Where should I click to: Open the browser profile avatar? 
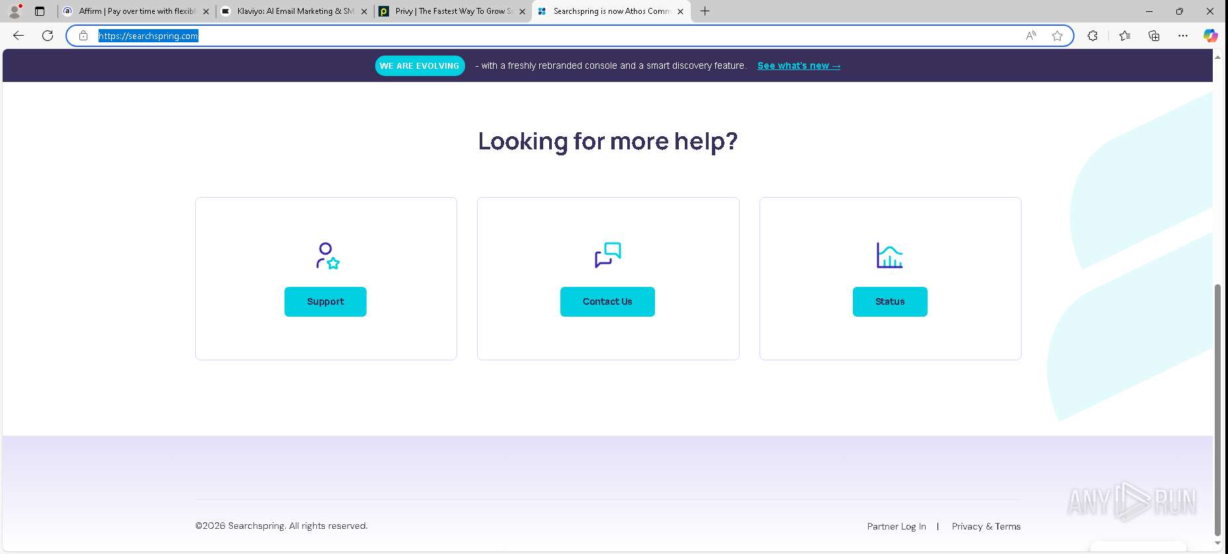pyautogui.click(x=15, y=11)
